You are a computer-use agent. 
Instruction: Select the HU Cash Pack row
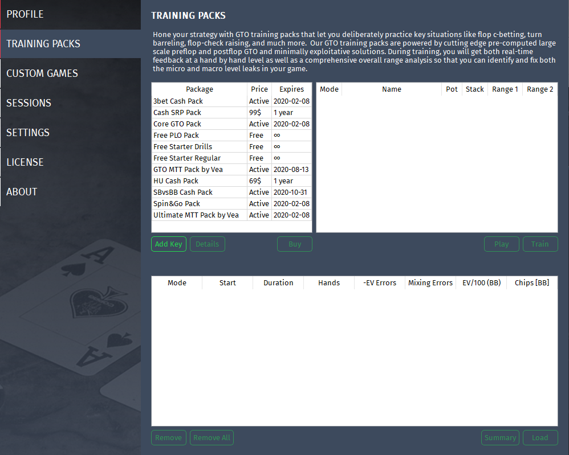click(x=231, y=181)
